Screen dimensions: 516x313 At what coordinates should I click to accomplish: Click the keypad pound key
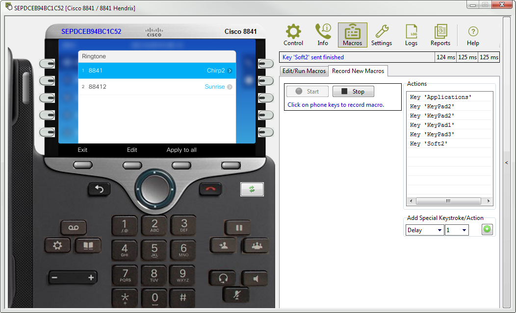point(183,298)
